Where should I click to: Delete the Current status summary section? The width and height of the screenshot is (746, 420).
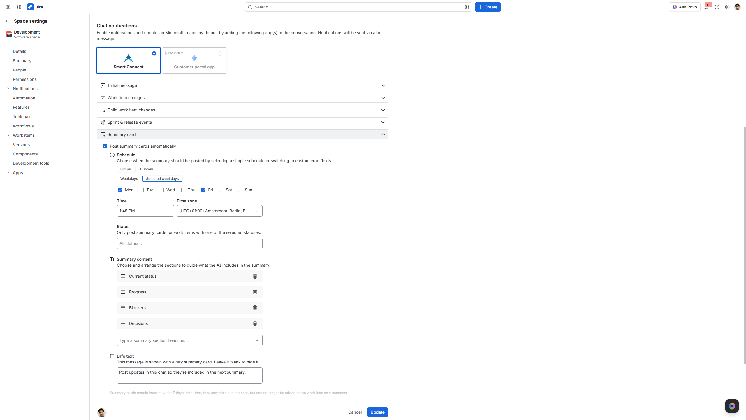[x=255, y=276]
